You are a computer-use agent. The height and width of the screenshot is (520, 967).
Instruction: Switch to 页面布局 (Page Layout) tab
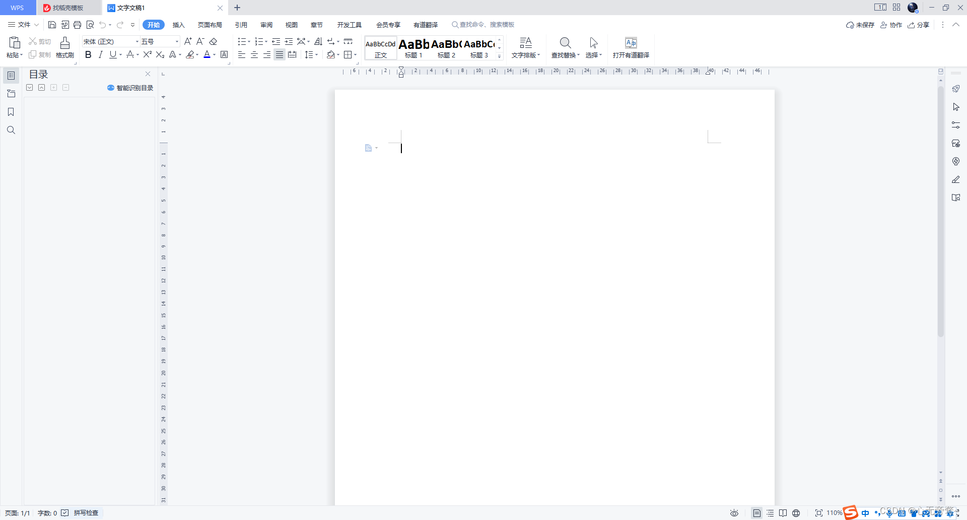(x=210, y=25)
